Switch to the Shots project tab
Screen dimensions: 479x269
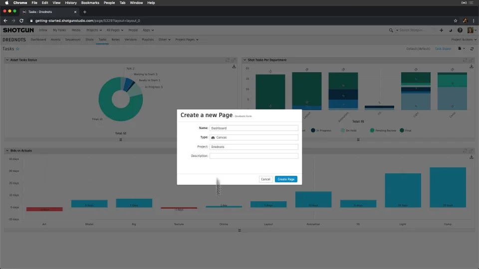[89, 40]
